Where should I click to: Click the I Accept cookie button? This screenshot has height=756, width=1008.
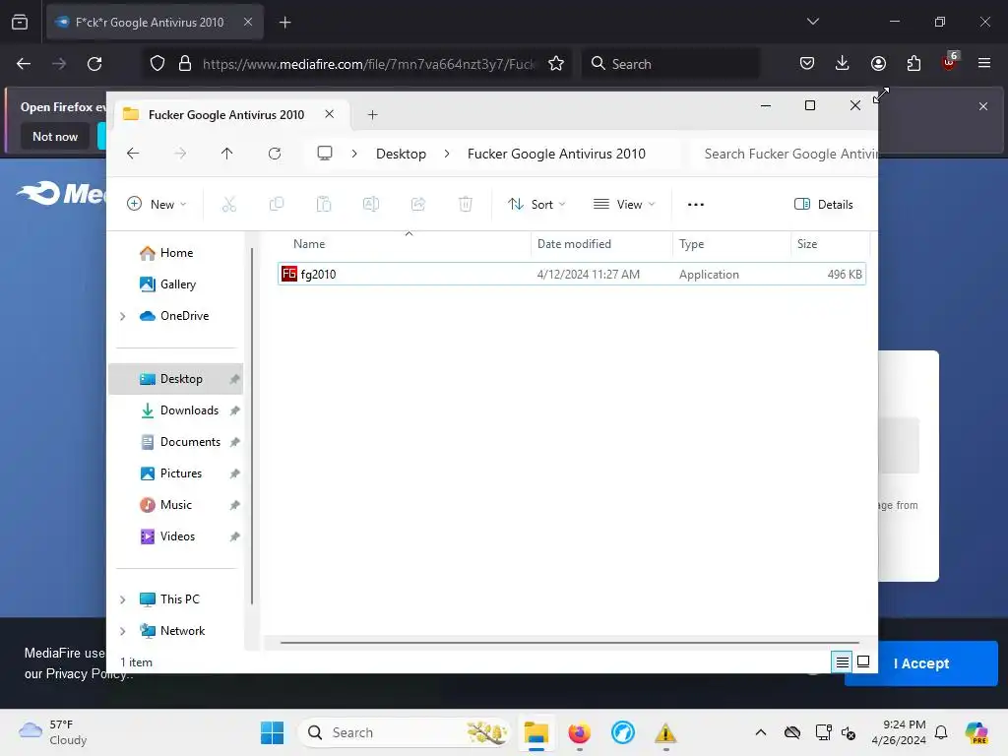click(921, 663)
